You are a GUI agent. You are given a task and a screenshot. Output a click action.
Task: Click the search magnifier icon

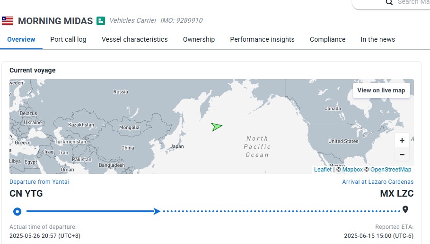point(389,2)
